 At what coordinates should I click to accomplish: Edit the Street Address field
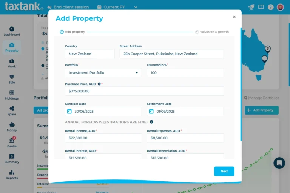click(x=172, y=54)
